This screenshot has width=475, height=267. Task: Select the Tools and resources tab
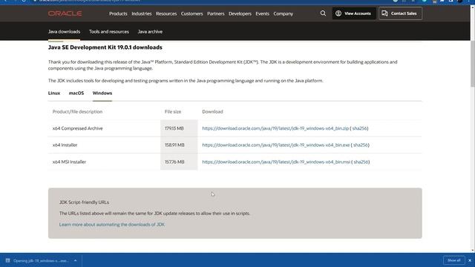(x=109, y=31)
